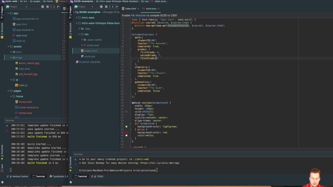
Task: Expand the style.scss node in tree
Action: pyautogui.click(x=82, y=45)
